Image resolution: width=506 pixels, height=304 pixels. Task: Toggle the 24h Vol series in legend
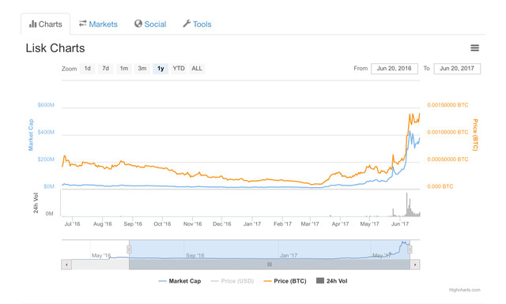(x=332, y=281)
